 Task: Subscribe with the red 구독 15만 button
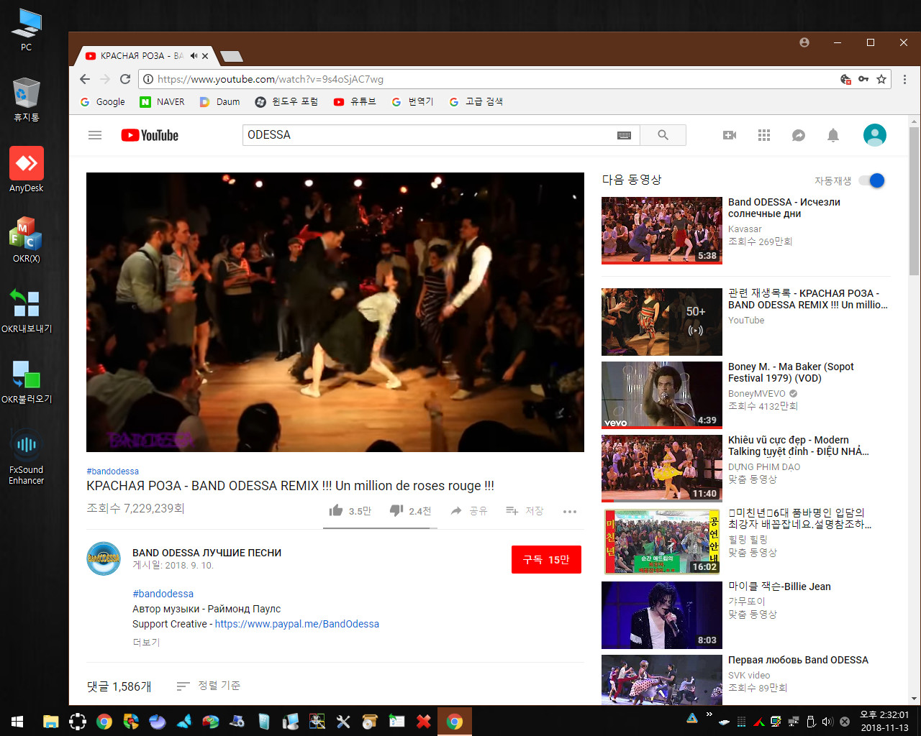[546, 559]
